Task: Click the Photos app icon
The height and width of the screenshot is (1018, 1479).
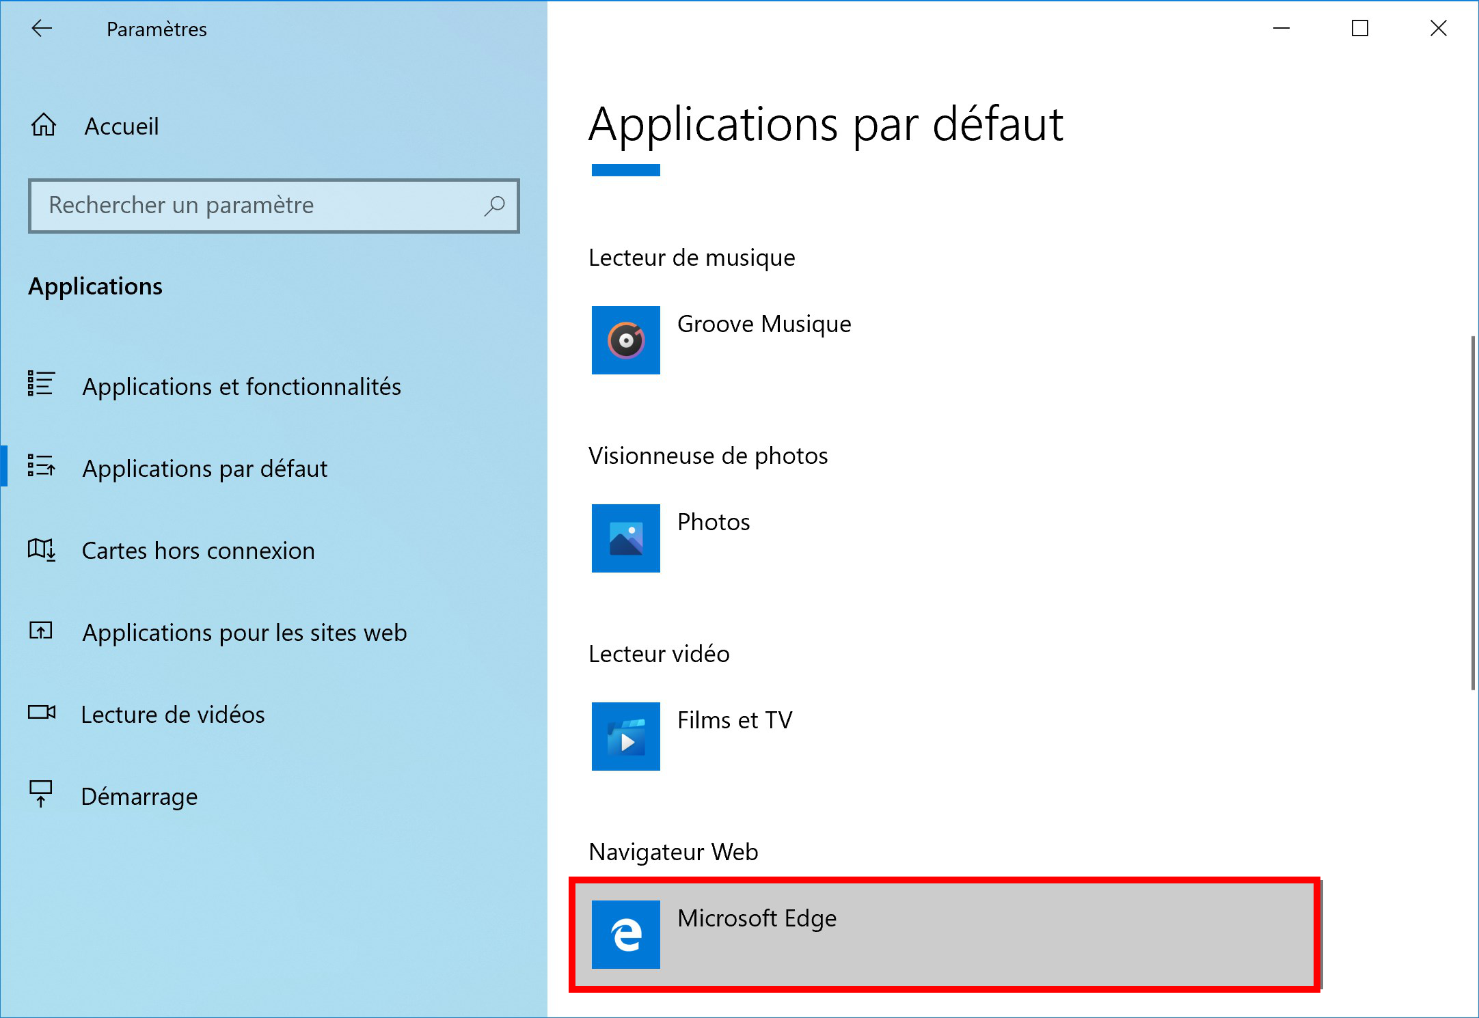Action: pos(626,538)
